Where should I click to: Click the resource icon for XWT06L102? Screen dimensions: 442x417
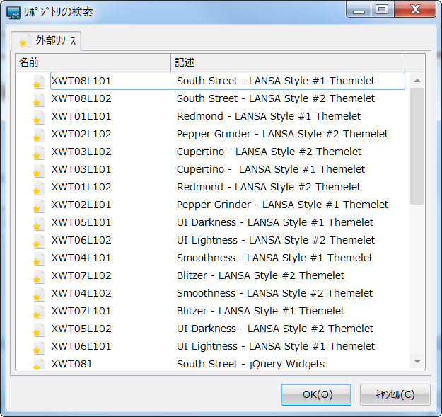39,241
